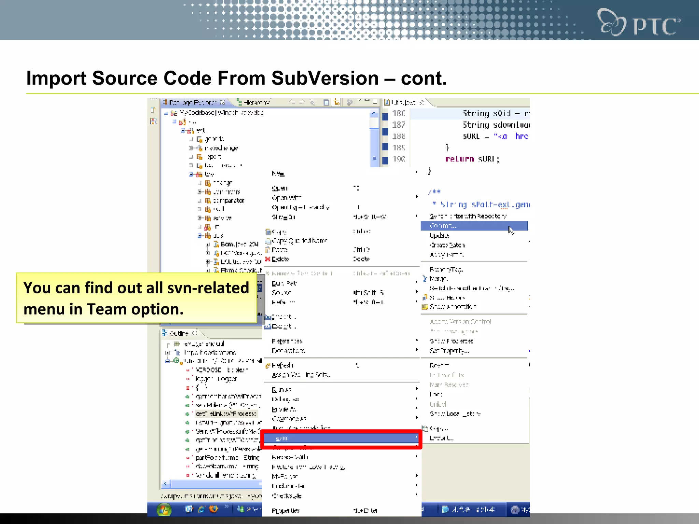Click Create Patch in the Team submenu
Image resolution: width=699 pixels, height=524 pixels.
pos(447,245)
